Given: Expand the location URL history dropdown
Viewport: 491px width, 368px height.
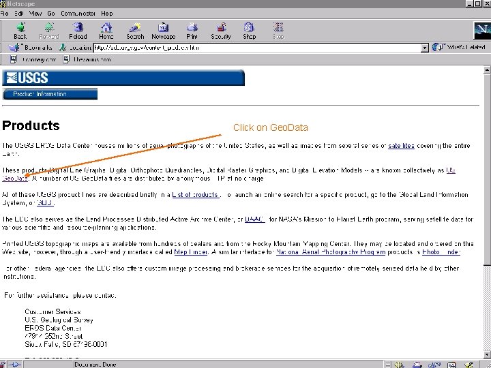Looking at the screenshot, I should (425, 48).
